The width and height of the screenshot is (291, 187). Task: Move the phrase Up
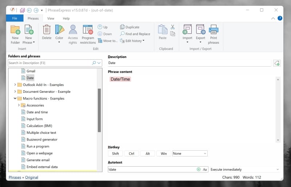pyautogui.click(x=103, y=27)
